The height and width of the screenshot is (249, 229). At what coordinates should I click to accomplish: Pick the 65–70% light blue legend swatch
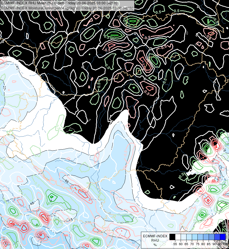pos(189,237)
